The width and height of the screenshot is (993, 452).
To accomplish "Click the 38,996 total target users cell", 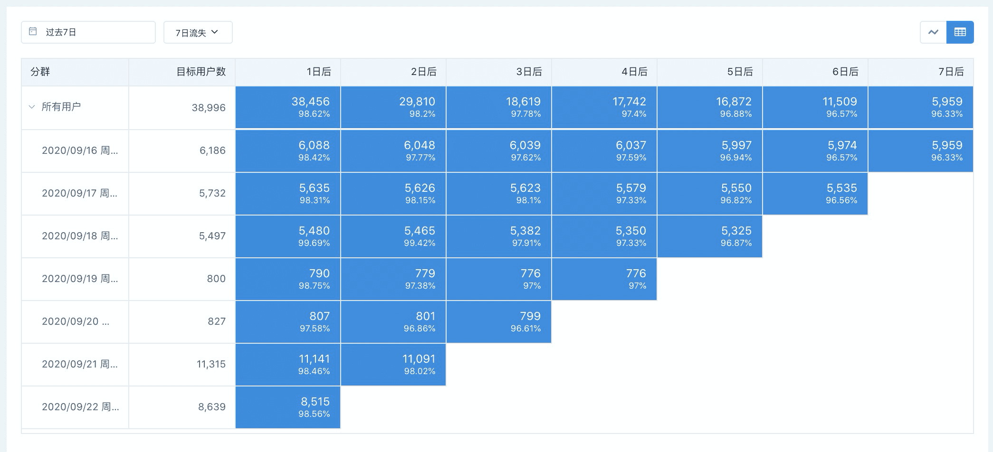I will [x=182, y=108].
